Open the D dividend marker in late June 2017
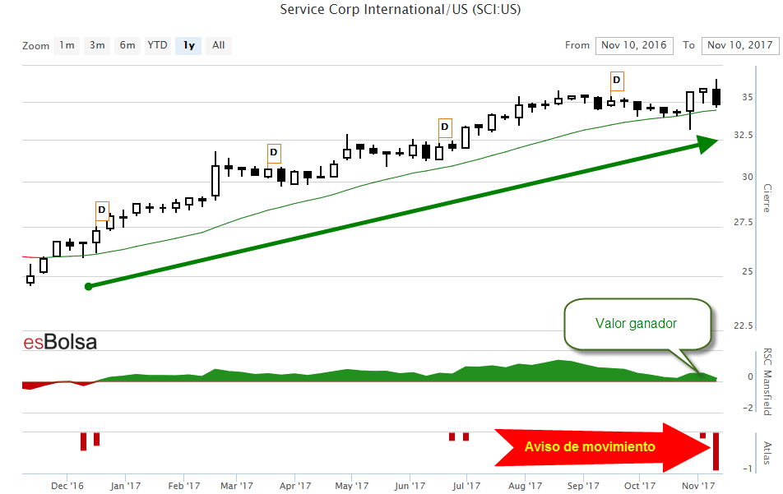 point(445,127)
